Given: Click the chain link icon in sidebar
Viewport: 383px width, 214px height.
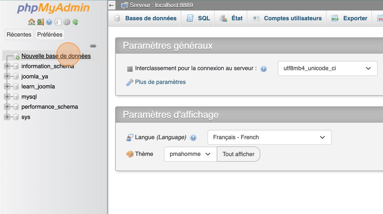Looking at the screenshot, I should [93, 46].
